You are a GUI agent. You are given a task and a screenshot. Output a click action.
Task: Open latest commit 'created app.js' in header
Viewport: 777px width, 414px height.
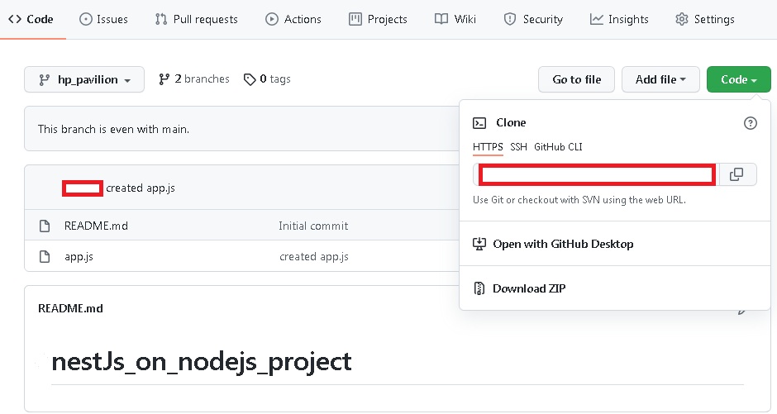141,188
